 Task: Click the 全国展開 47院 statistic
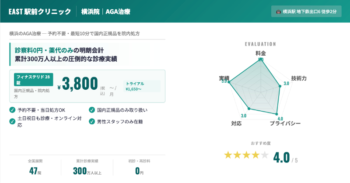click(34, 167)
